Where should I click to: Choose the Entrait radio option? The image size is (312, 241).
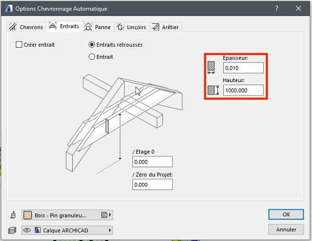[x=91, y=57]
